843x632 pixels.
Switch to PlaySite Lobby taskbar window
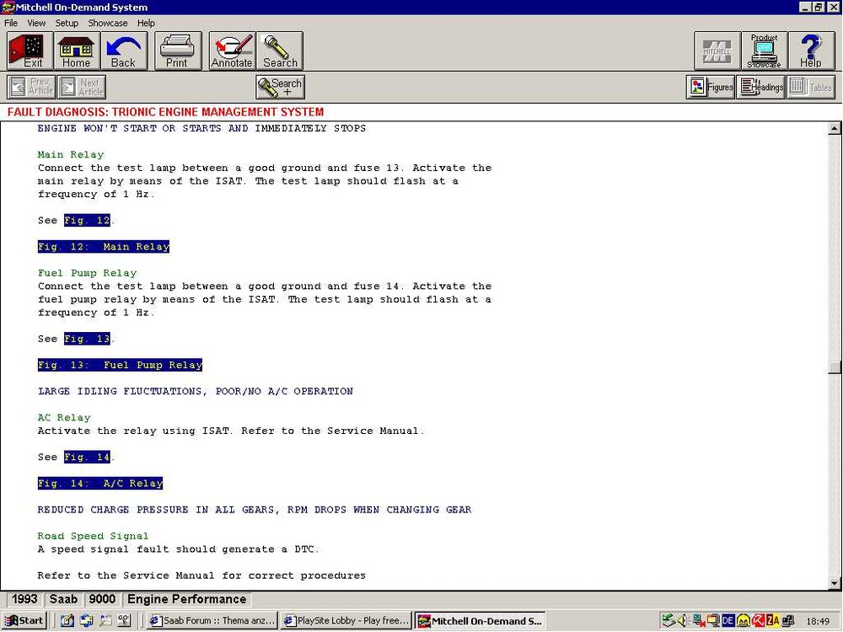click(x=346, y=621)
